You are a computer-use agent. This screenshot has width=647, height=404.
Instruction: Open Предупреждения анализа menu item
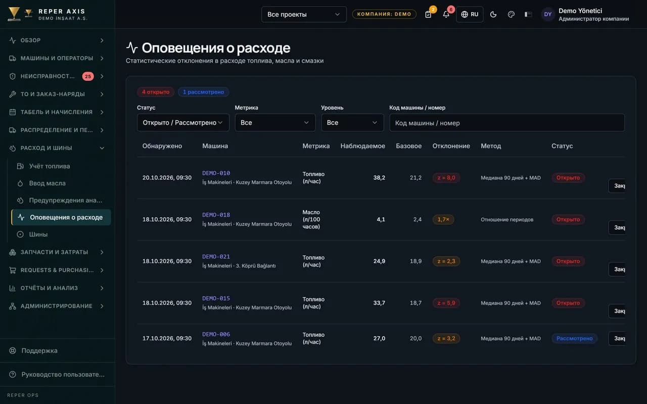click(x=61, y=200)
